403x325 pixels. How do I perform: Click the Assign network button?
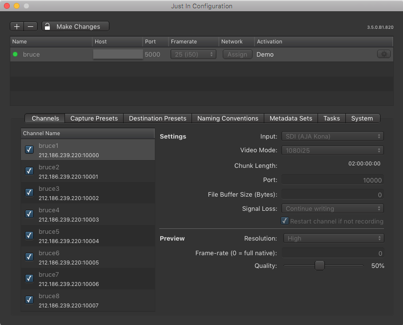tap(237, 55)
